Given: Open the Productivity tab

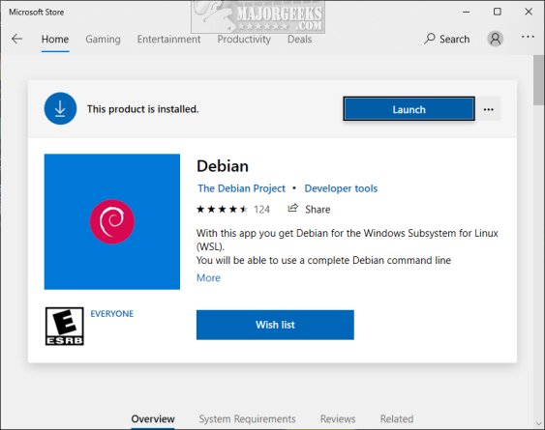Looking at the screenshot, I should click(x=244, y=40).
